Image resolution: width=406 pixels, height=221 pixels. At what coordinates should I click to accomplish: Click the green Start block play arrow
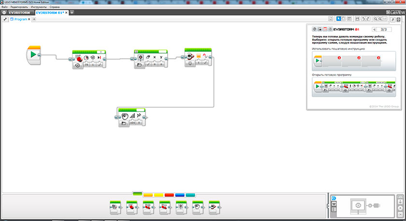33,55
